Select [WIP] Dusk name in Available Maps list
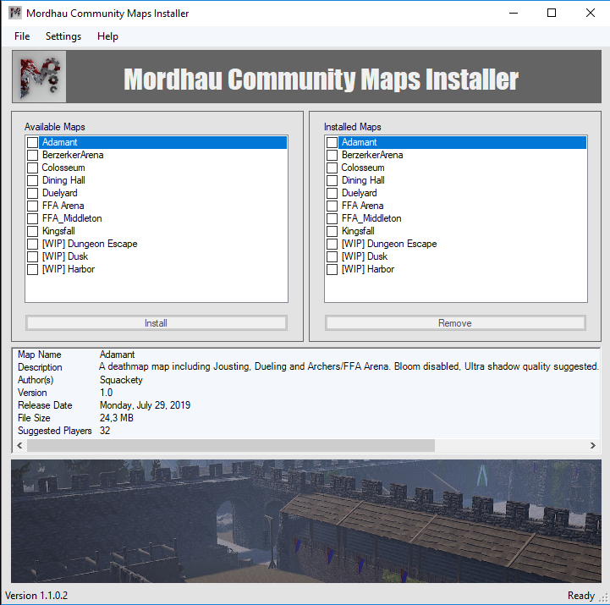The image size is (610, 605). [x=65, y=256]
